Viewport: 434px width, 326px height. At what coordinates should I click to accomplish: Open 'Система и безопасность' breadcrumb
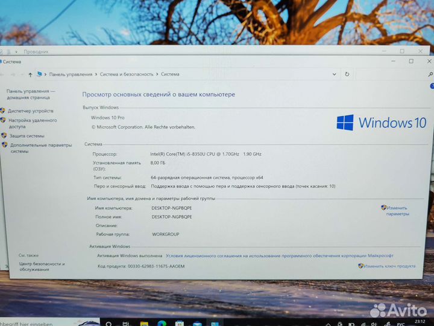tap(127, 74)
